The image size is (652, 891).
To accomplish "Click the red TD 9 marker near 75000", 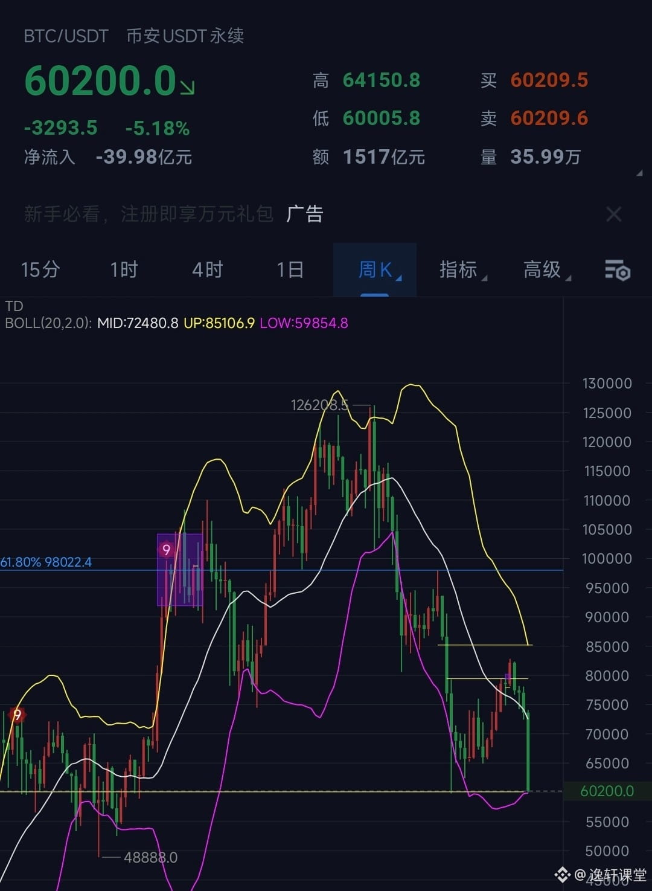I will 17,715.
